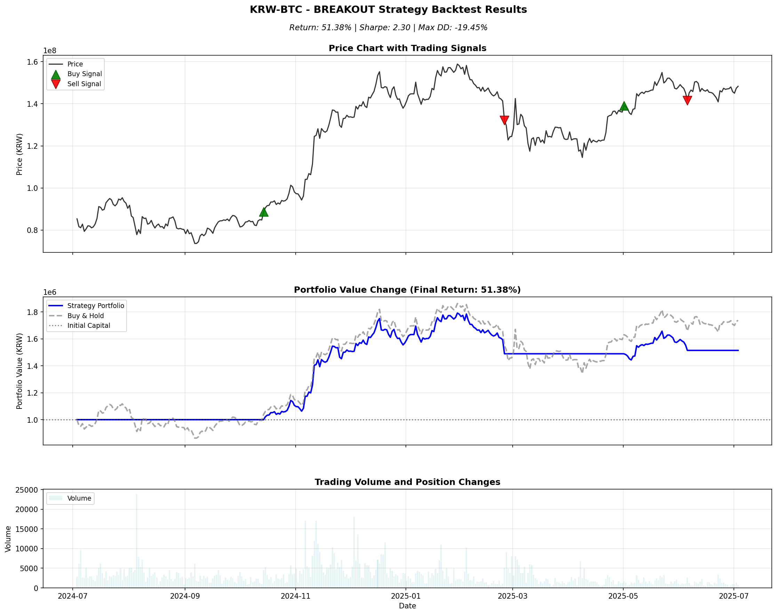777x615 pixels.
Task: Click the Strategy Portfolio legend entry
Action: [95, 306]
